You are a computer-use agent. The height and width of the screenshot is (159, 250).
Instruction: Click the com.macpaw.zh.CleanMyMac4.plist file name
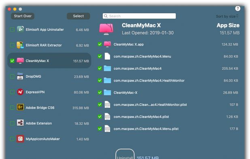point(141,117)
